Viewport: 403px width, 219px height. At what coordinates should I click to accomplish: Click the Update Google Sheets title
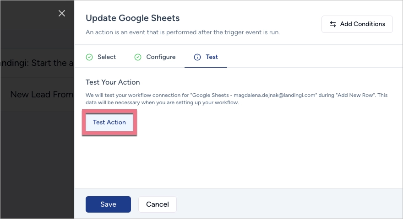(x=132, y=18)
